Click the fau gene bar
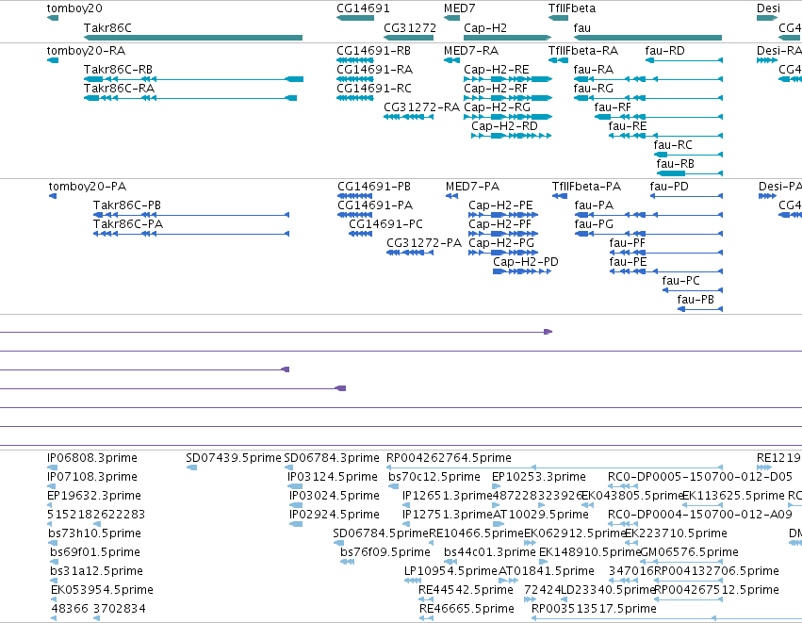This screenshot has height=623, width=802. (x=648, y=38)
